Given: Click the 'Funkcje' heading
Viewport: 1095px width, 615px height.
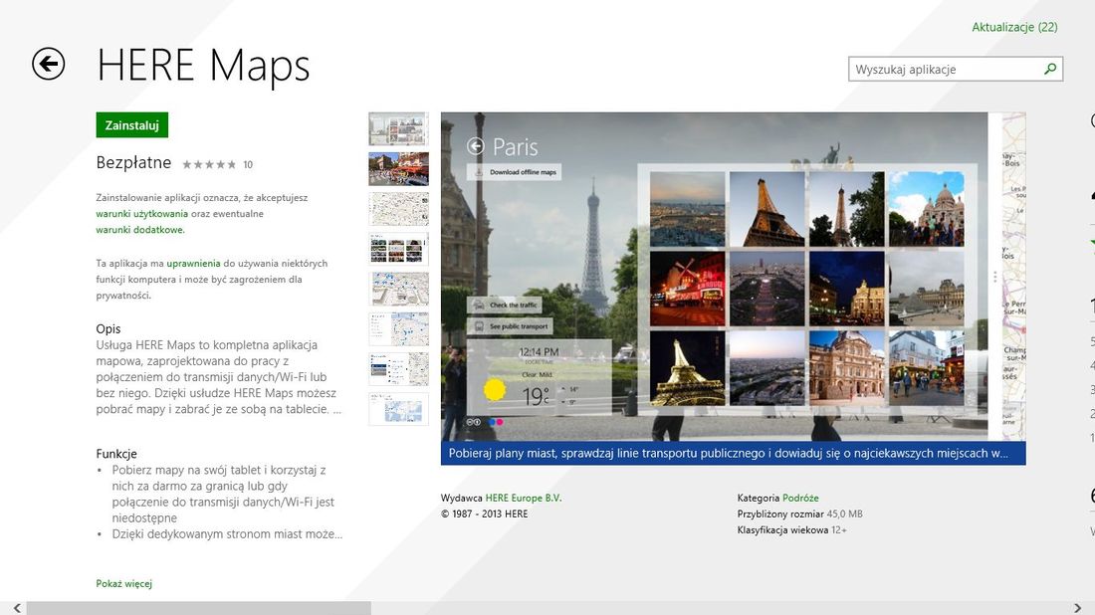Looking at the screenshot, I should 115,454.
